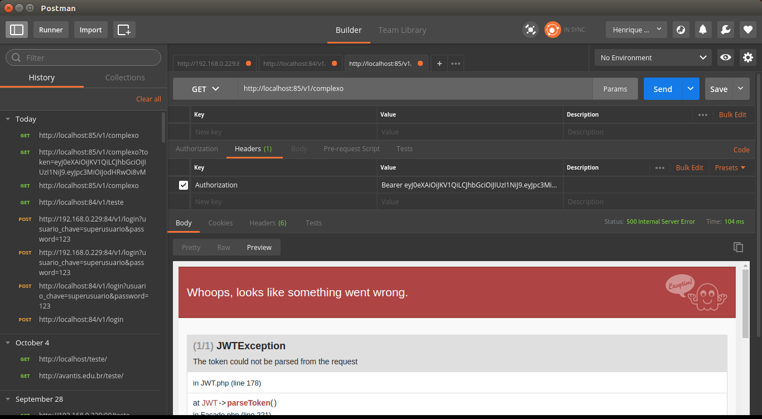The width and height of the screenshot is (762, 419).
Task: Open the Runner button
Action: click(51, 30)
